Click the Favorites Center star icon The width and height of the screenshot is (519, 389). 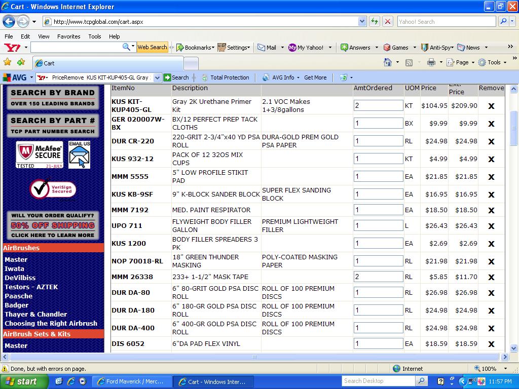click(x=7, y=62)
